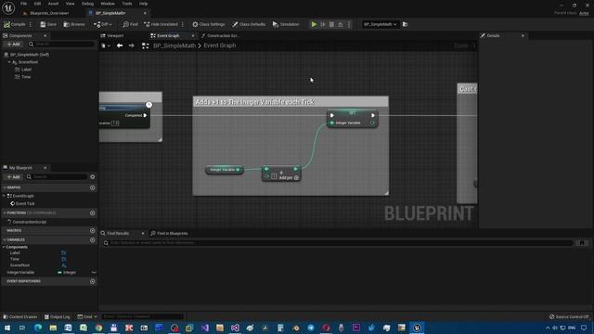Click Integer type color pill
Viewport: 594px width, 334px height.
pyautogui.click(x=59, y=273)
